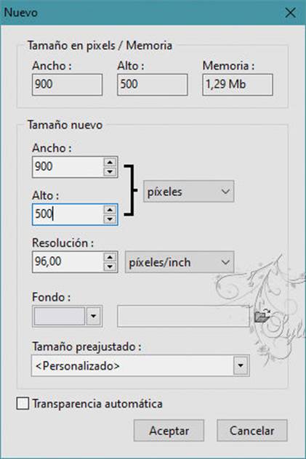The width and height of the screenshot is (306, 459).
Task: Open the background texture folder icon
Action: [262, 316]
